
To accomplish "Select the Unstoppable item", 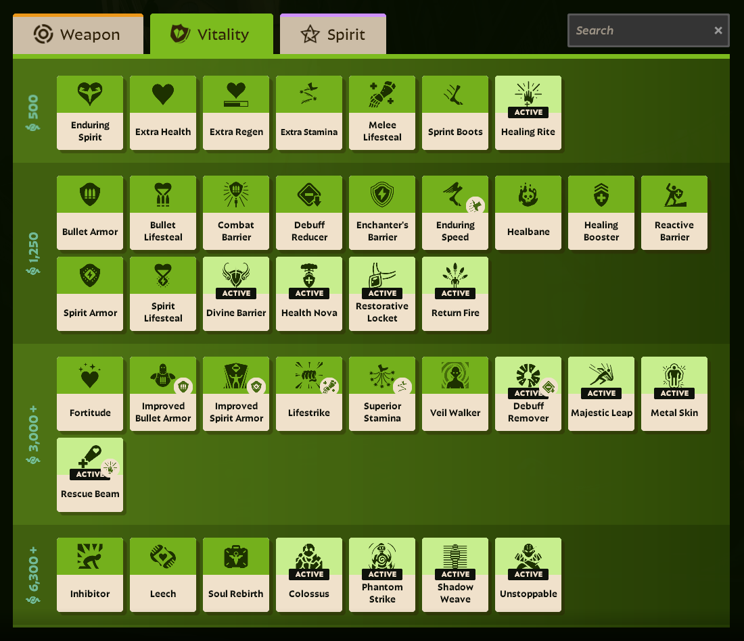I will 528,574.
